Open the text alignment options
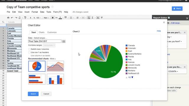189x106 pixels. point(78,18)
